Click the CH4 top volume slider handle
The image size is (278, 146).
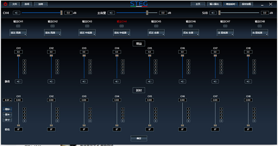(62, 13)
